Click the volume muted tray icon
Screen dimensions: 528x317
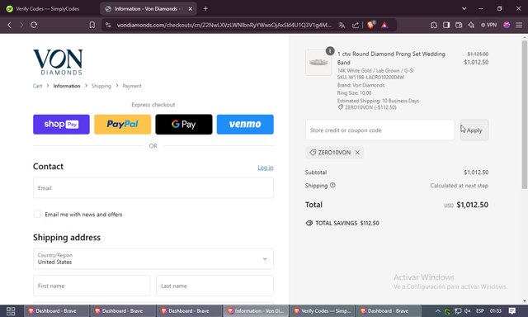coord(468,311)
